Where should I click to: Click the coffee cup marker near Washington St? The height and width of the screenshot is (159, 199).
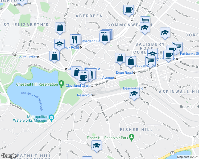point(168,56)
